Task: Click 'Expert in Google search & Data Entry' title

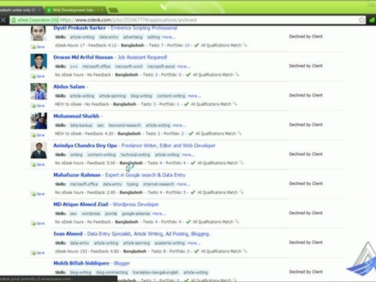Action: (145, 175)
